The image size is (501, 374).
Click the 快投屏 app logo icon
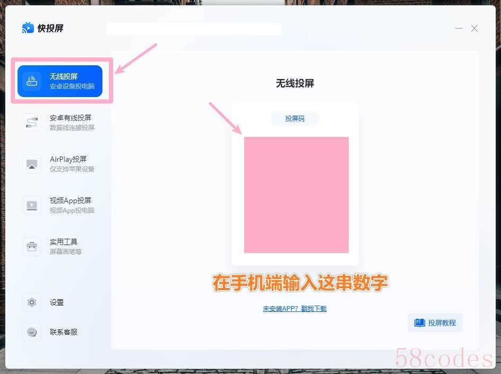(x=28, y=28)
